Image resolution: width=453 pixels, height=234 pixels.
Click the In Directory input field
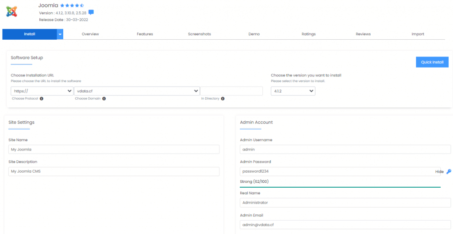[x=231, y=91]
